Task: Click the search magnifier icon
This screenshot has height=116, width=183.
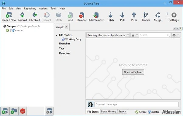Action: pyautogui.click(x=168, y=35)
